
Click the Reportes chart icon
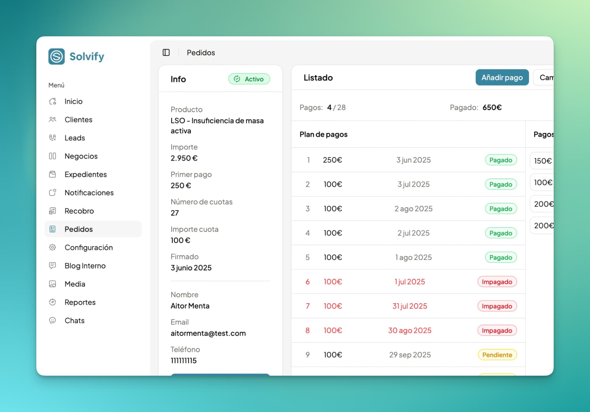pyautogui.click(x=52, y=302)
